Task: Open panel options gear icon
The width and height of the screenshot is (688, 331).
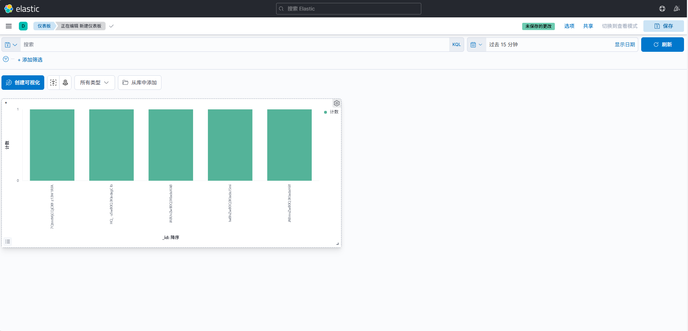Action: (337, 103)
